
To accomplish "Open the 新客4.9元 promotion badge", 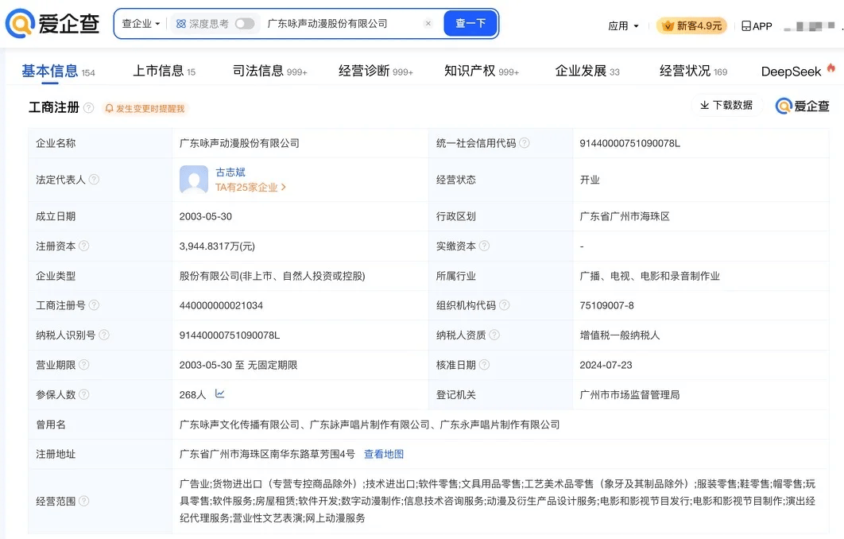I will pyautogui.click(x=691, y=26).
